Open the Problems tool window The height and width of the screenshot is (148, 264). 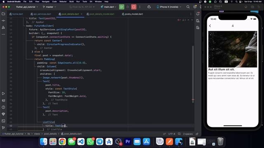click(3, 107)
